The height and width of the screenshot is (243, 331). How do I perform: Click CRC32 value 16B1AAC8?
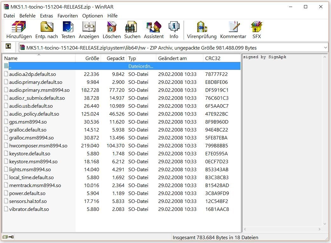[217, 209]
